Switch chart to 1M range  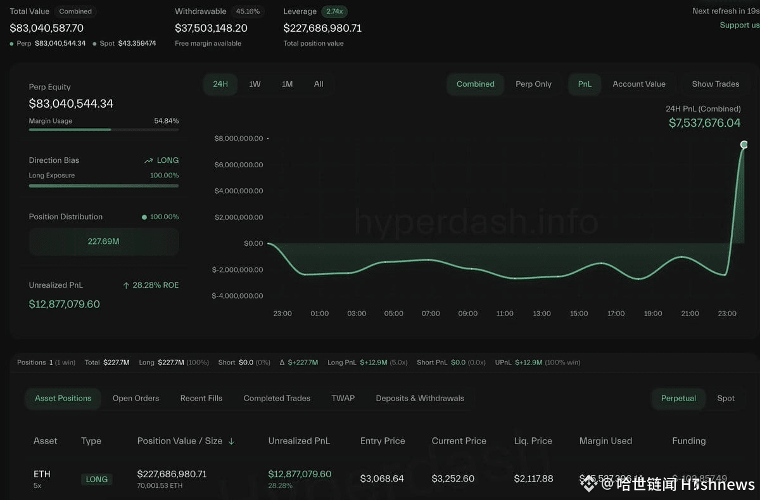287,84
